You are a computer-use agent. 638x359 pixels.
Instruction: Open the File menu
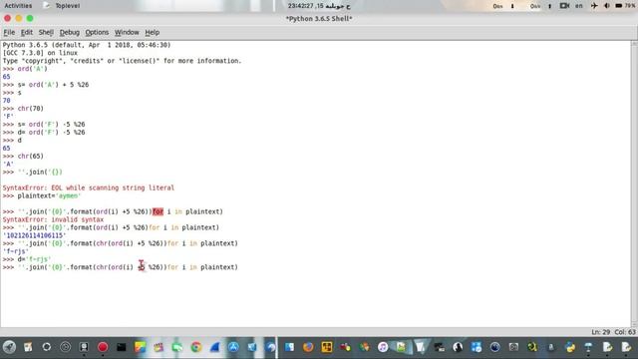point(9,32)
